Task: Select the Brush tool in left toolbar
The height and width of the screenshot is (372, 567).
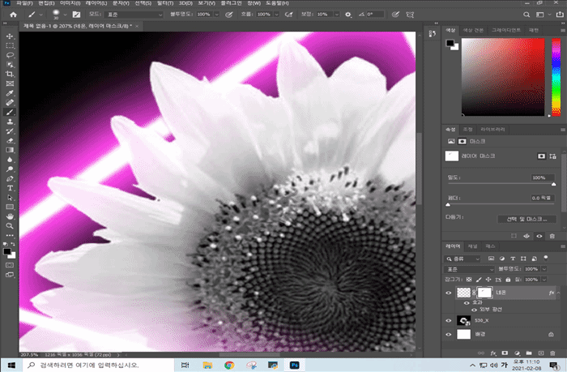Action: pos(10,112)
